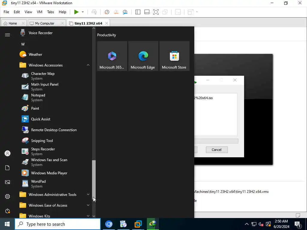The height and width of the screenshot is (230, 307).
Task: Open the File menu
Action: coord(6,12)
